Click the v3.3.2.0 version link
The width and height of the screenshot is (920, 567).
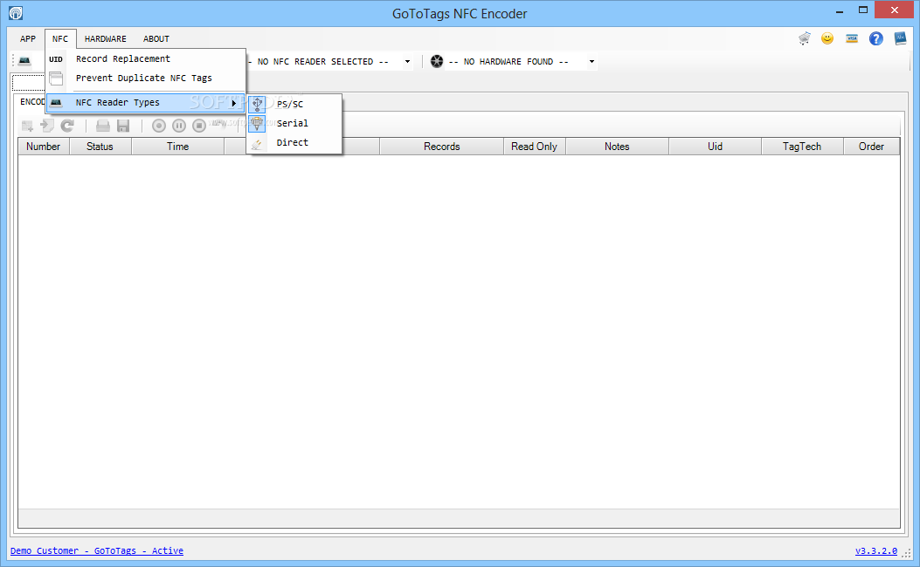[876, 550]
